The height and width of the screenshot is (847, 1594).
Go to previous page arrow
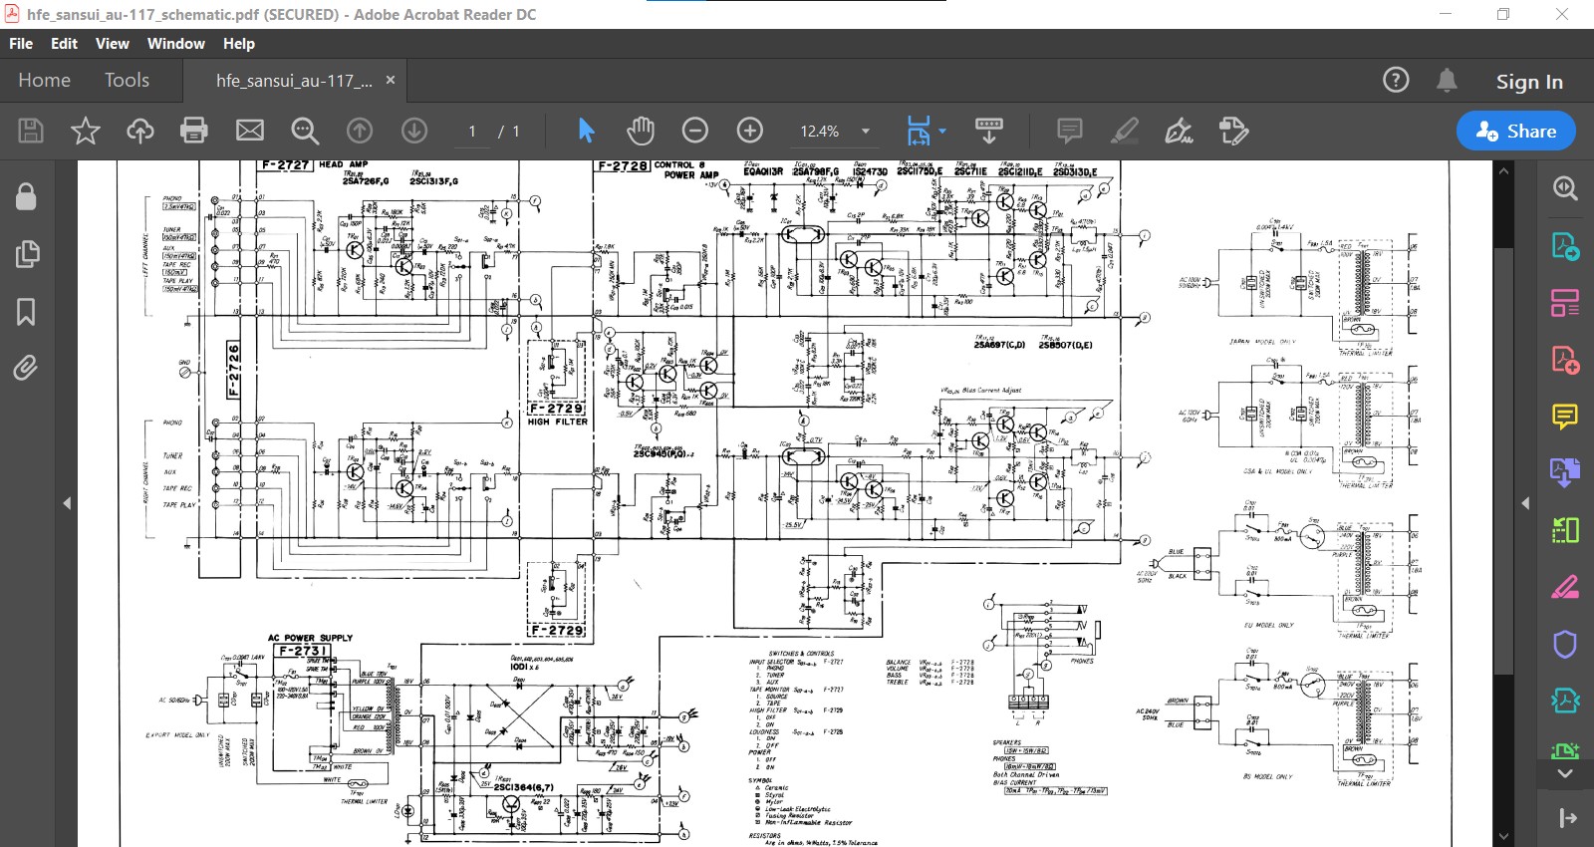[x=360, y=131]
